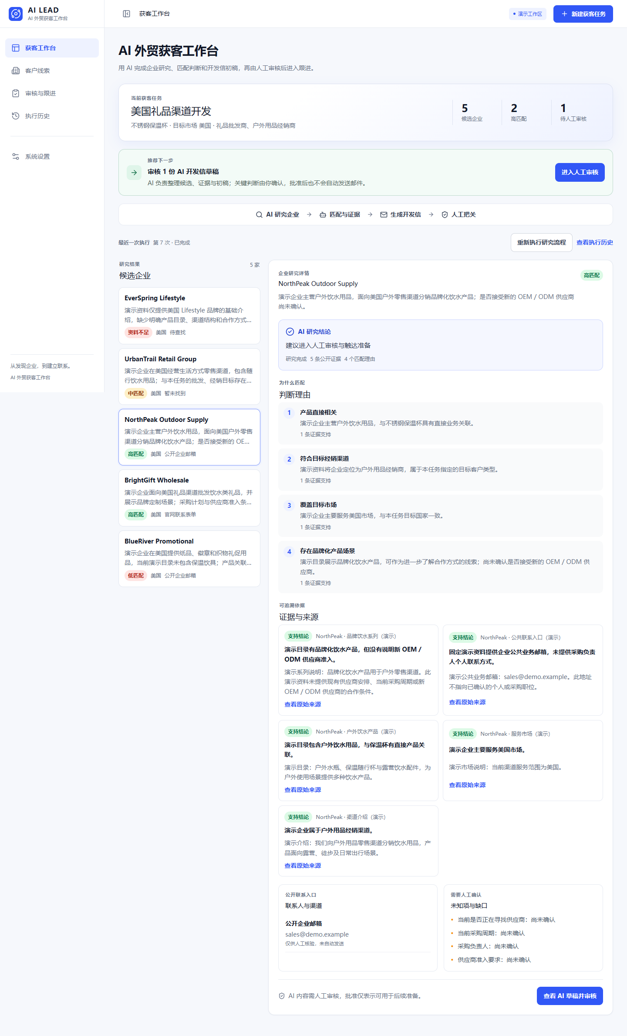Select the BlueRiver Promotional candidate card
Screen dimensions: 627x1036
[189, 559]
